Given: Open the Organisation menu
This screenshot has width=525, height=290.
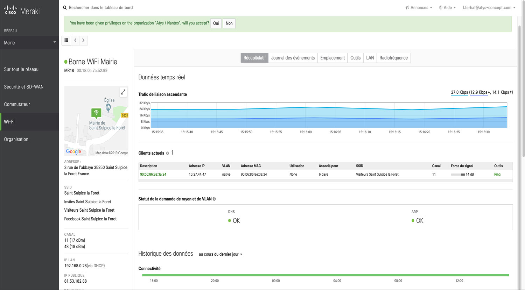Looking at the screenshot, I should click(29, 139).
